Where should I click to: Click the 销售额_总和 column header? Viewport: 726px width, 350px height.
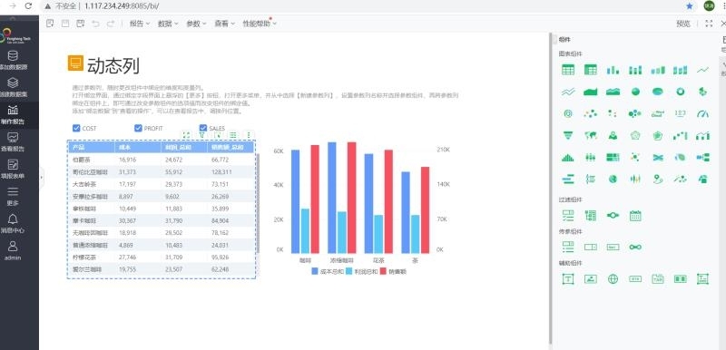(231, 148)
